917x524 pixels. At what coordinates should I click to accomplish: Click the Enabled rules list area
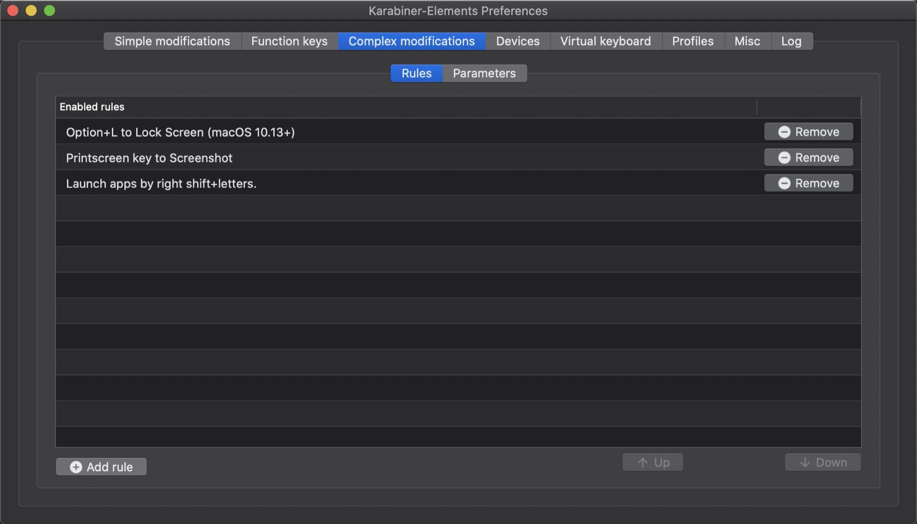(x=458, y=271)
